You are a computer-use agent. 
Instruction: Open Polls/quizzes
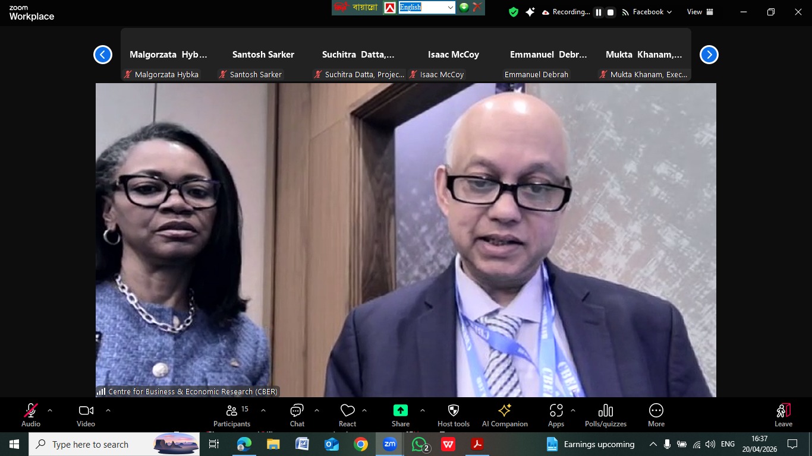click(605, 415)
